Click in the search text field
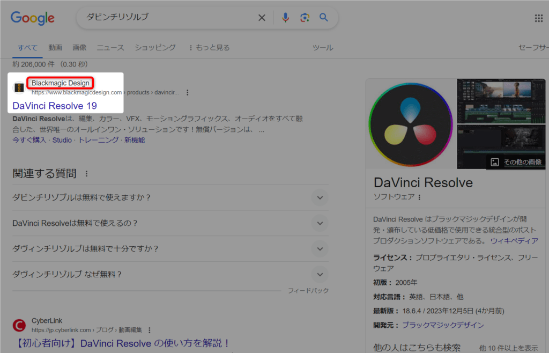 168,17
